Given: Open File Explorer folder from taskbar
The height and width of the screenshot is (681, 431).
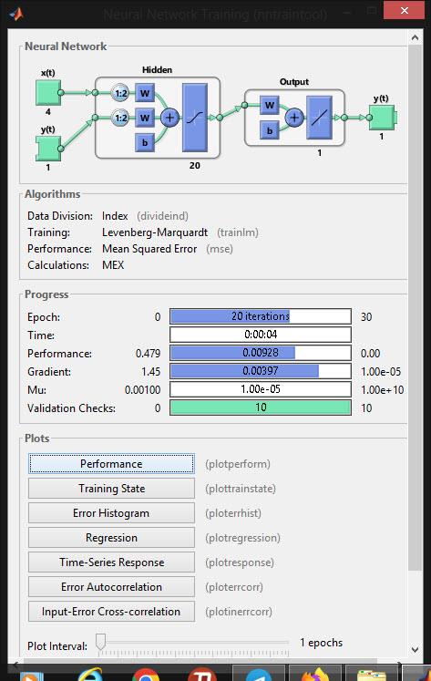Looking at the screenshot, I should coord(371,676).
